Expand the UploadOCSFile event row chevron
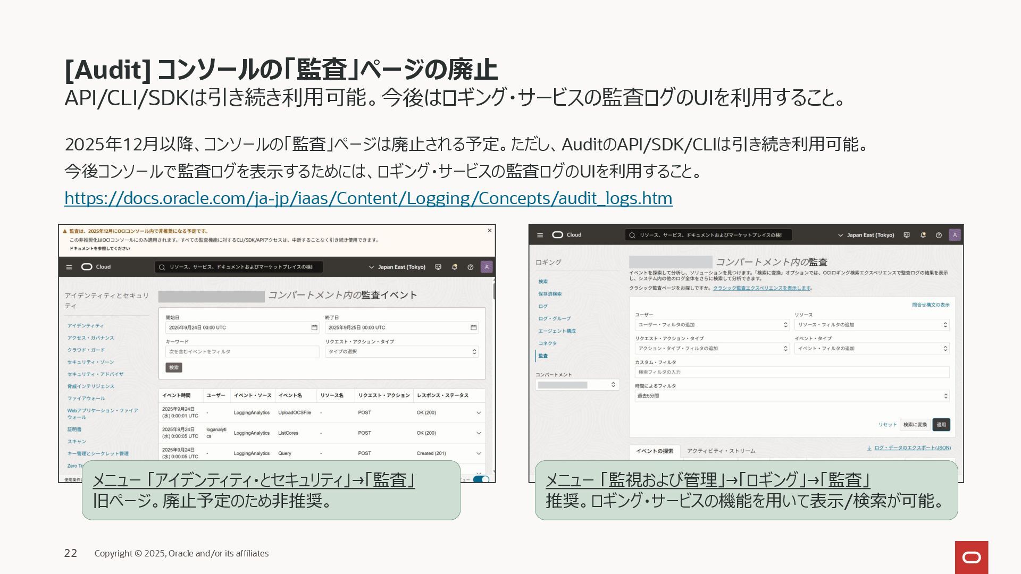Viewport: 1021px width, 574px height. (x=479, y=412)
